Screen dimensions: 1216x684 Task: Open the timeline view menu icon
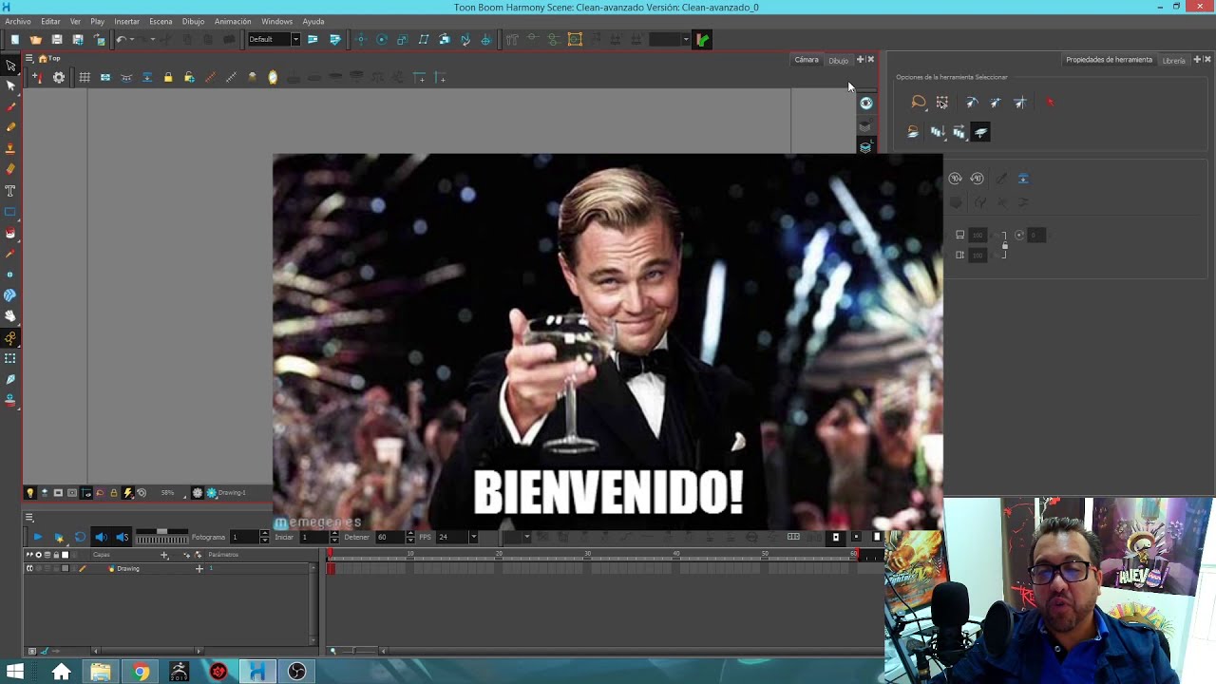[29, 518]
